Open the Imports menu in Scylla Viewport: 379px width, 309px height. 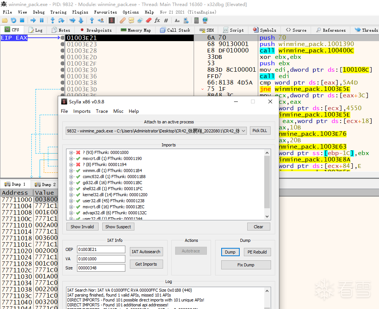pyautogui.click(x=82, y=111)
